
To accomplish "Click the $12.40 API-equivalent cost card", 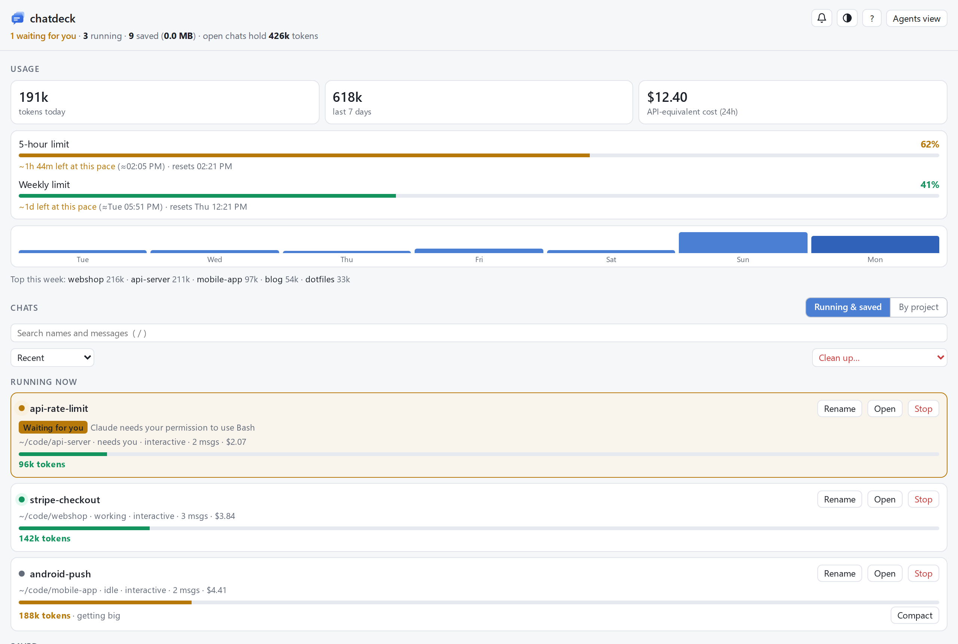I will [x=793, y=102].
